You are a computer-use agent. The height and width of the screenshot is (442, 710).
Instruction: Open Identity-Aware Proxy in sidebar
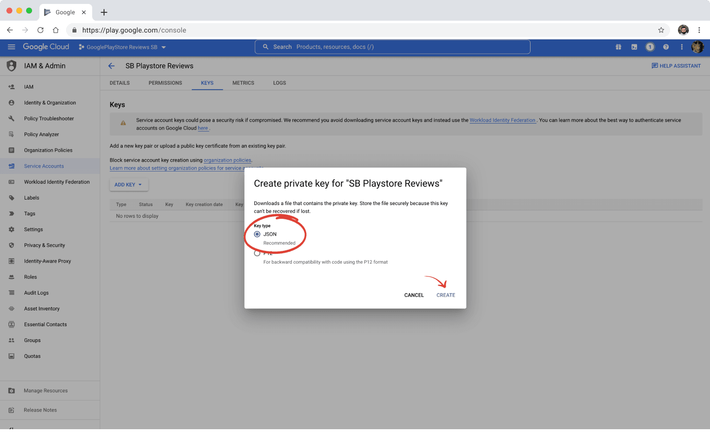click(x=50, y=261)
